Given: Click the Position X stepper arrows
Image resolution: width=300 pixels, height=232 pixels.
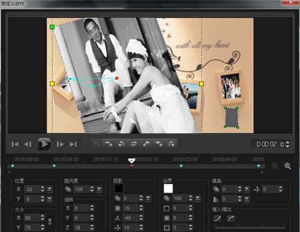Looking at the screenshot, I should (43, 189).
